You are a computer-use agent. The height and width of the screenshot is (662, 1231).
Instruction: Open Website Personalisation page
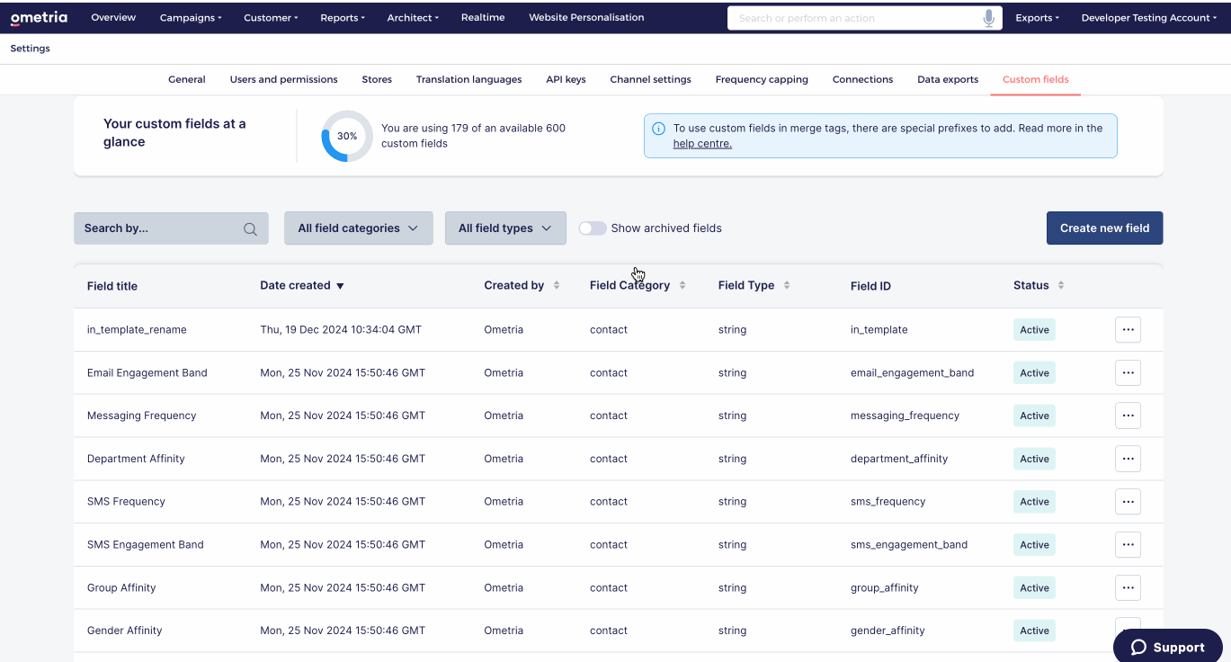tap(586, 17)
